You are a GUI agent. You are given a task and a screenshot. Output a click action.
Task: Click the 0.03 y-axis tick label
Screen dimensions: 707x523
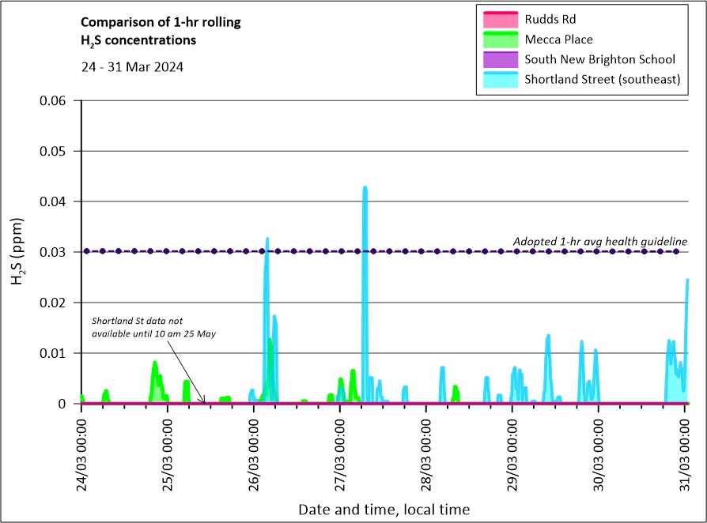pos(54,252)
